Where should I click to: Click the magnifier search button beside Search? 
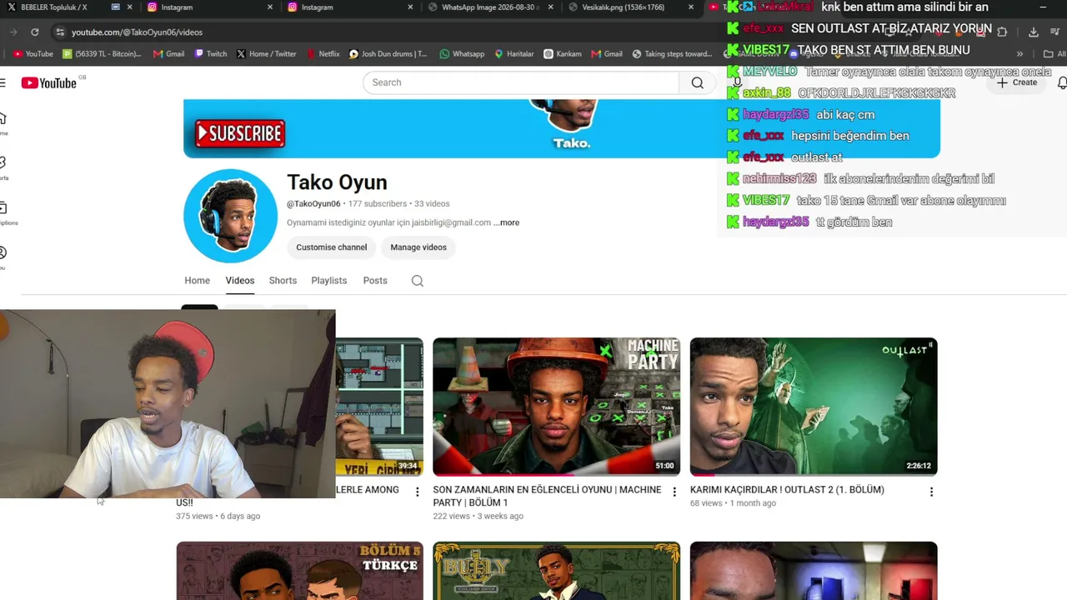(697, 82)
